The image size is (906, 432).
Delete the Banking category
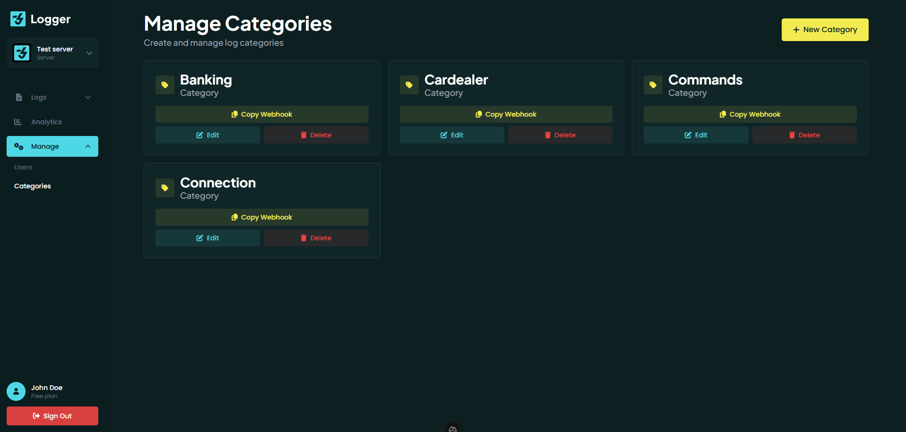pos(316,135)
